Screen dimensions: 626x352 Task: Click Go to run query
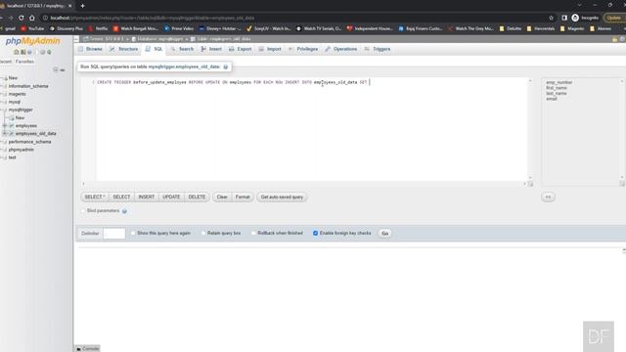tap(384, 234)
